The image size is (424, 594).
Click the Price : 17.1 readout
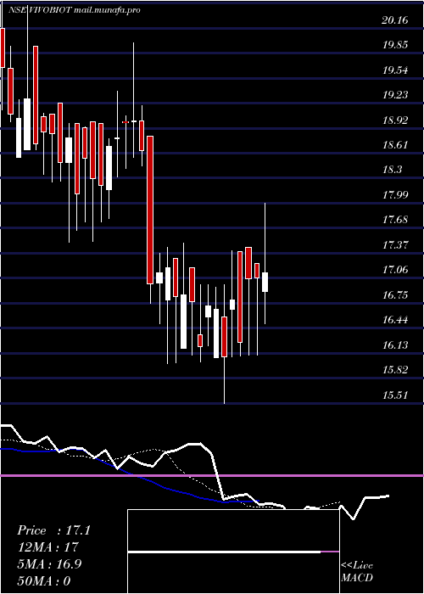53,530
